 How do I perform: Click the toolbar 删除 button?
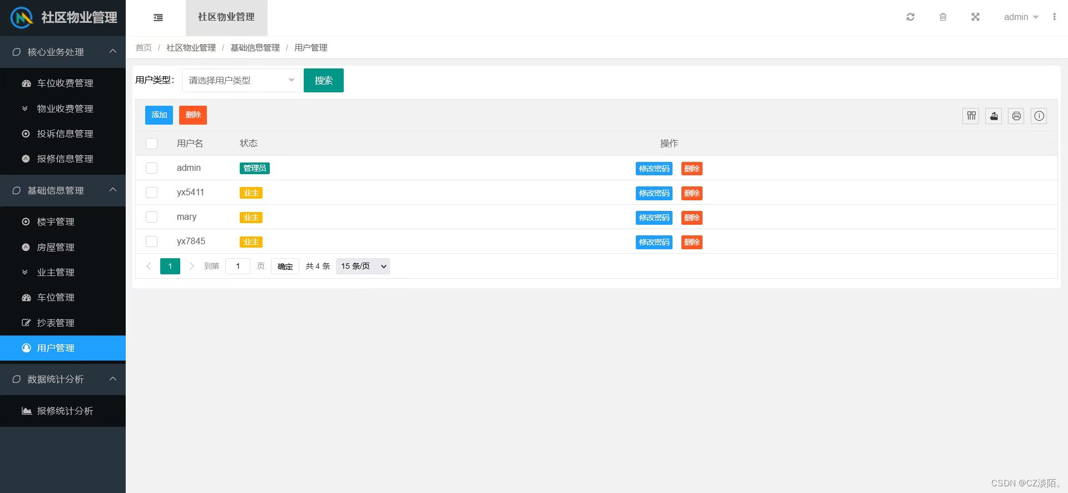click(193, 115)
